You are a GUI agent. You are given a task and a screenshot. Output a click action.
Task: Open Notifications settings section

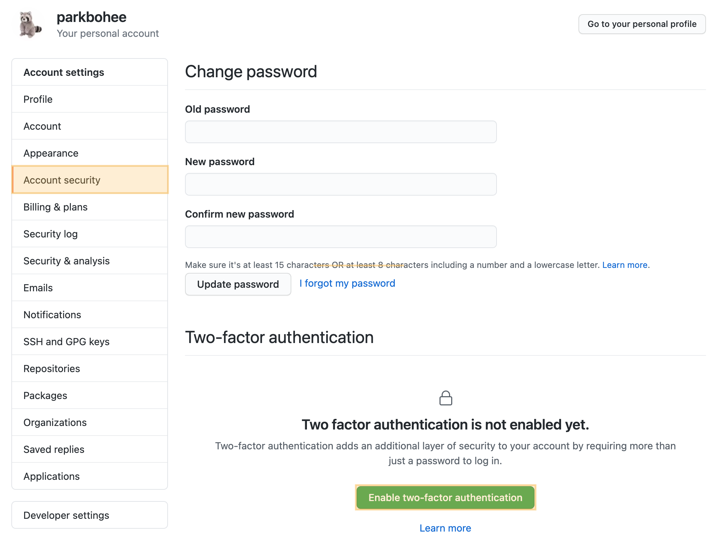click(x=52, y=315)
